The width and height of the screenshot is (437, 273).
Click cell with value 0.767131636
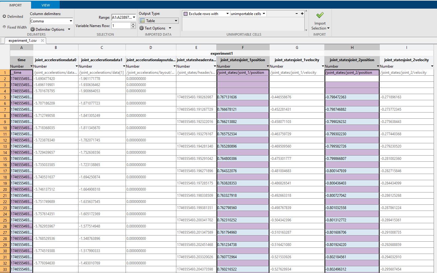click(243, 97)
